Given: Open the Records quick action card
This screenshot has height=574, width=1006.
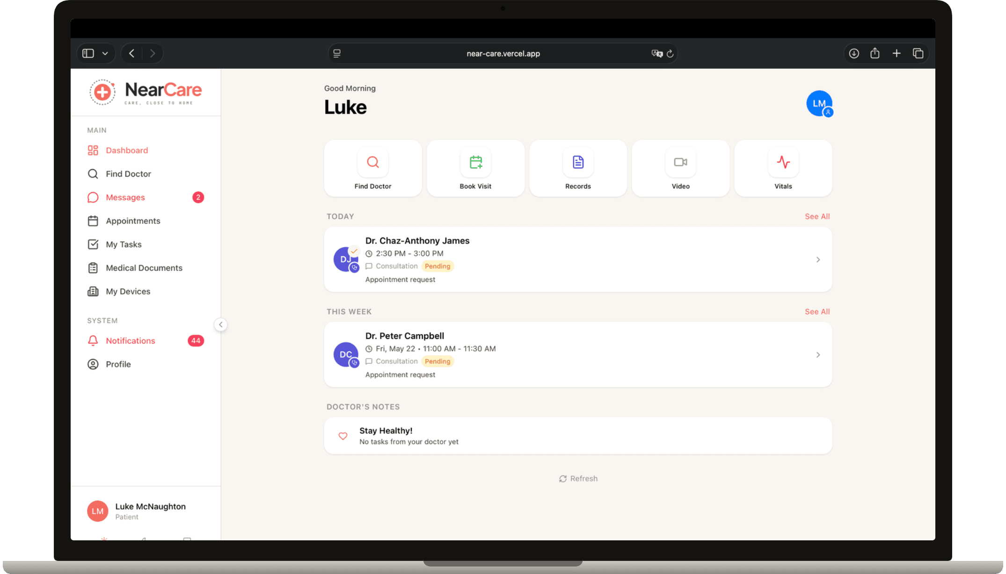Looking at the screenshot, I should tap(578, 168).
